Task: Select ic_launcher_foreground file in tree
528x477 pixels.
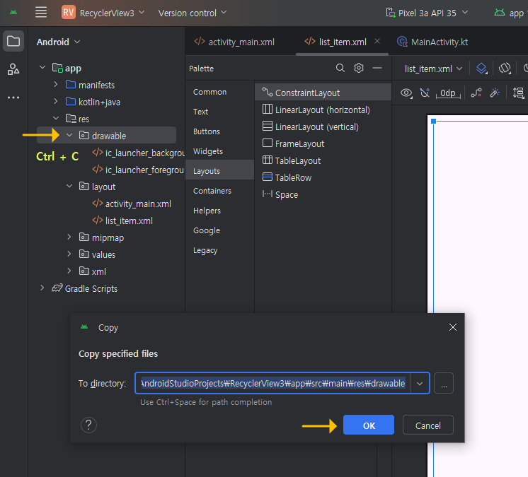Action: click(138, 170)
